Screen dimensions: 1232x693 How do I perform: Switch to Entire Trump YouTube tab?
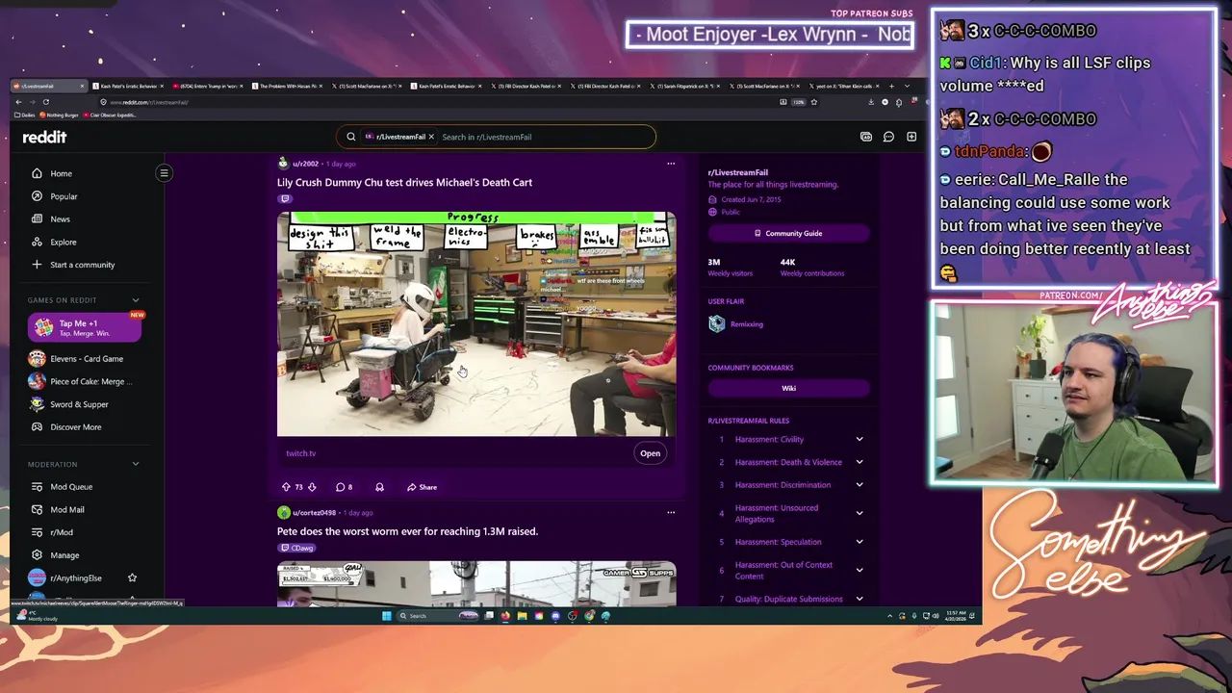[208, 87]
